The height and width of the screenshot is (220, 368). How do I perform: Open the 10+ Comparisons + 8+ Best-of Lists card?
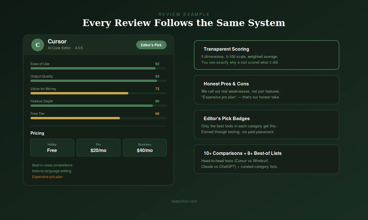267,159
